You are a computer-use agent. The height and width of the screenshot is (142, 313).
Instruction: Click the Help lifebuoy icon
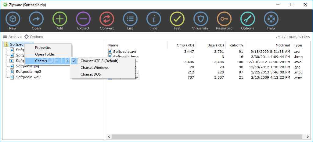pyautogui.click(x=271, y=19)
